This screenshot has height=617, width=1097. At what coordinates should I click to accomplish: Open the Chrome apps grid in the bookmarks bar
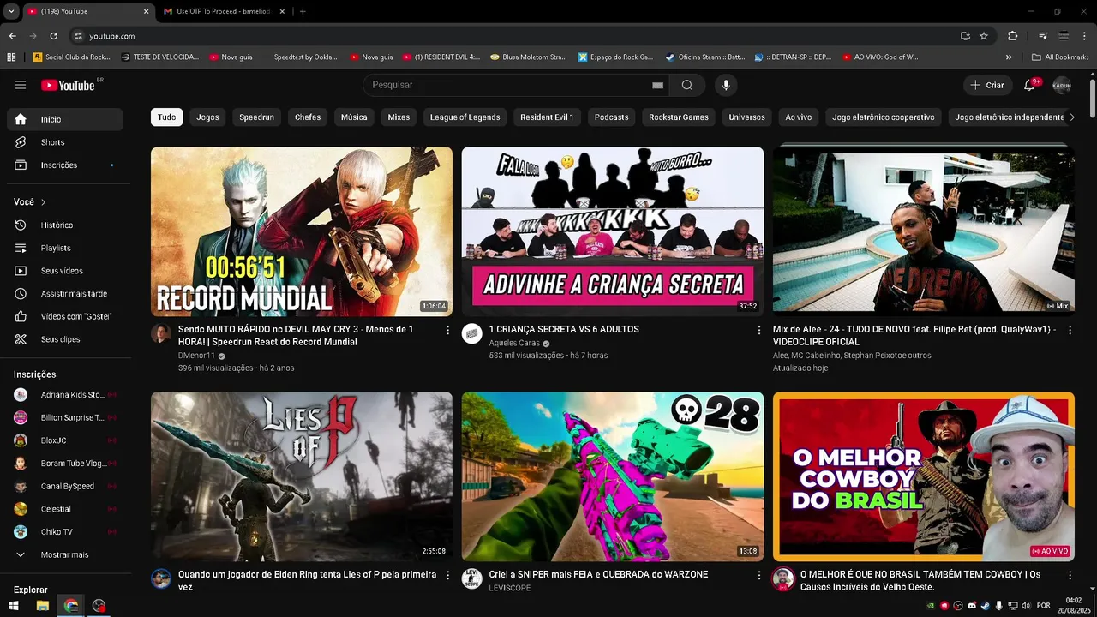(x=11, y=57)
